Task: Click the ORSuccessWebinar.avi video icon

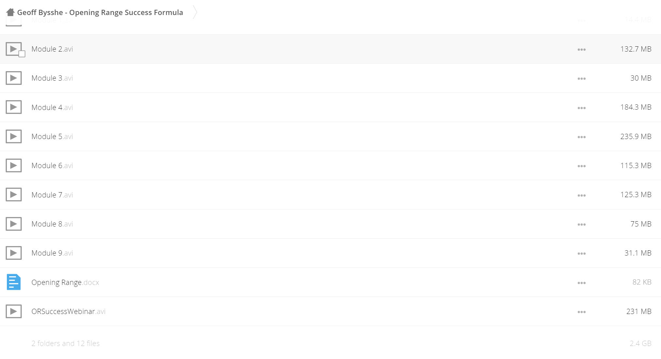Action: click(x=14, y=311)
